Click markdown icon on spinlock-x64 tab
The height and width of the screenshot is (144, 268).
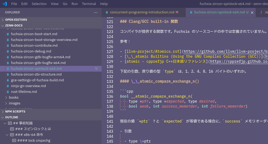tap(191, 12)
